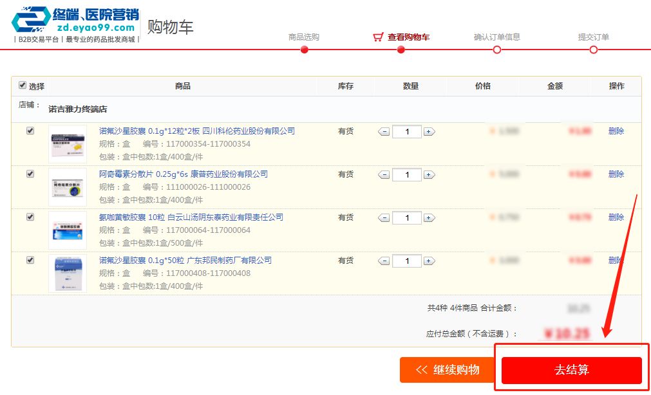Open 阿奇霉素分散片 康普药业 product link

pyautogui.click(x=183, y=174)
